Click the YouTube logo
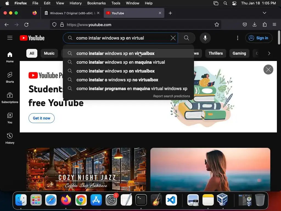This screenshot has height=211, width=281. pos(32,38)
